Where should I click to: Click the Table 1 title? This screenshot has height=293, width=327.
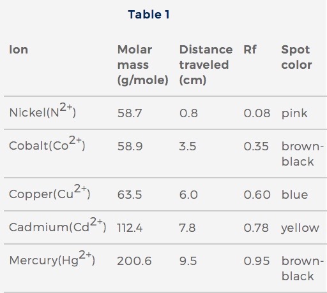(149, 15)
